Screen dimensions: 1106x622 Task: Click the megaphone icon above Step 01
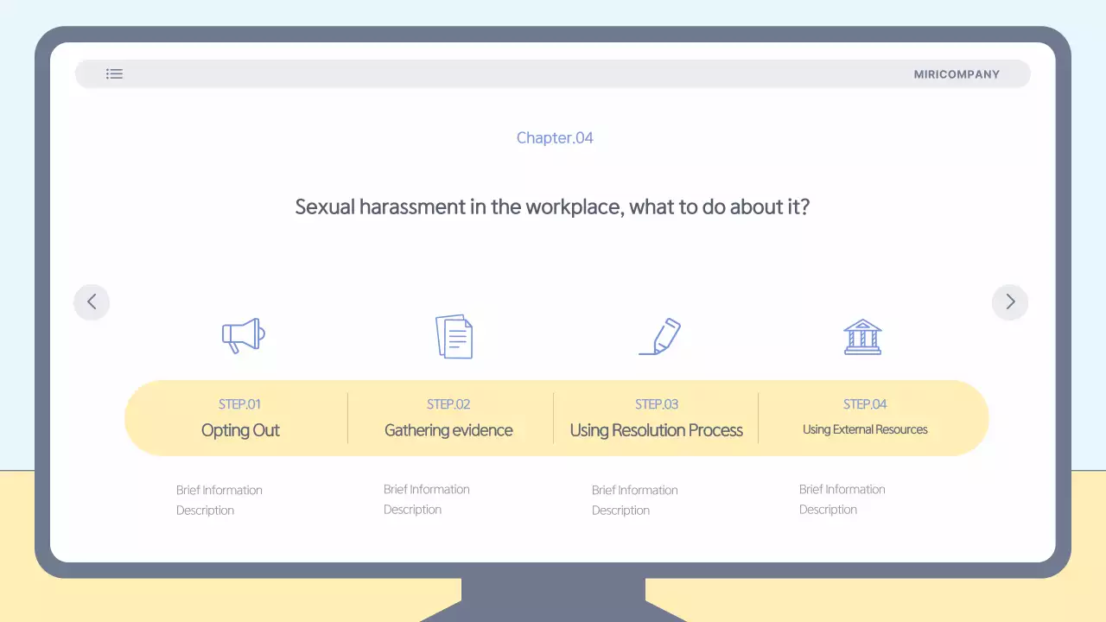coord(243,335)
